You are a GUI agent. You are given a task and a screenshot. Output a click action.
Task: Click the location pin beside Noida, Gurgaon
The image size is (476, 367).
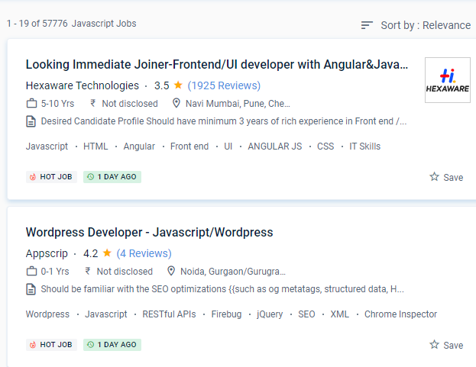pos(171,271)
